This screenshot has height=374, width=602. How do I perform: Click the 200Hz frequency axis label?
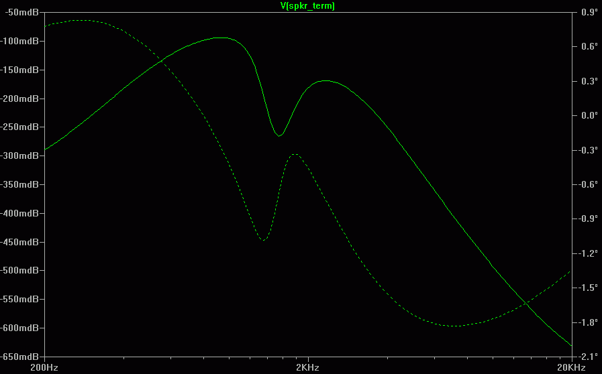(44, 368)
